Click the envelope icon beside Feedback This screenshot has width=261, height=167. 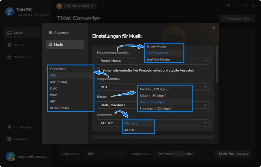pos(9,139)
